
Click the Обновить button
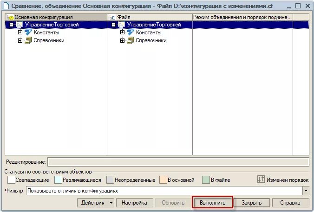click(x=173, y=203)
